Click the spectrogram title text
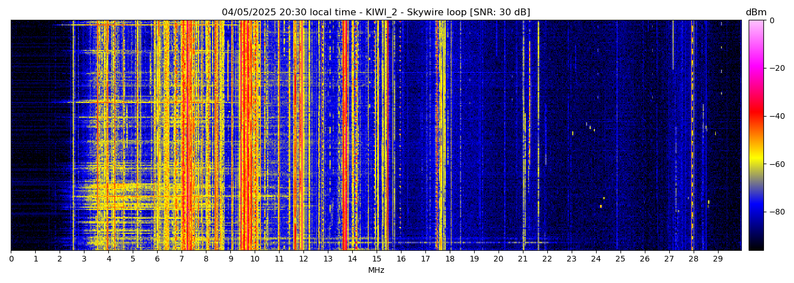The image size is (794, 283). point(375,12)
